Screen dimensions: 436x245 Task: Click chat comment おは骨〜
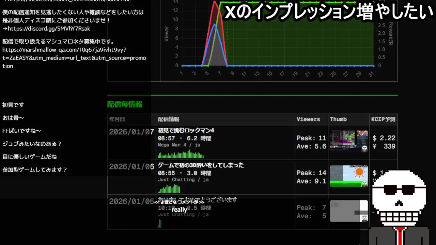click(x=13, y=118)
